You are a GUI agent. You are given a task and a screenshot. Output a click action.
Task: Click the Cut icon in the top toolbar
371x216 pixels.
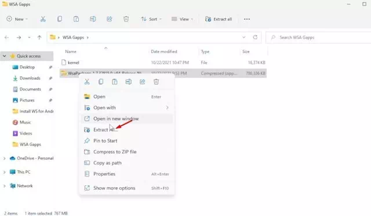43,19
